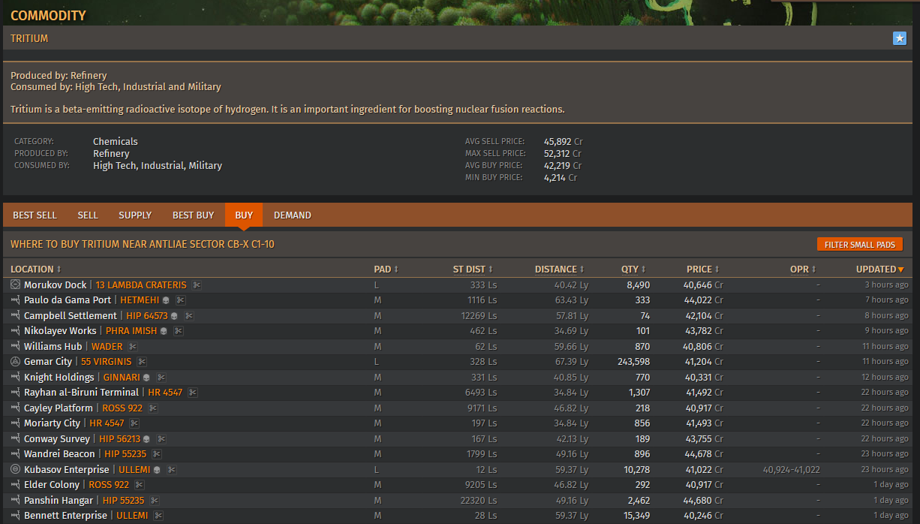Click the 40,924-41,022 OPR value

point(792,470)
